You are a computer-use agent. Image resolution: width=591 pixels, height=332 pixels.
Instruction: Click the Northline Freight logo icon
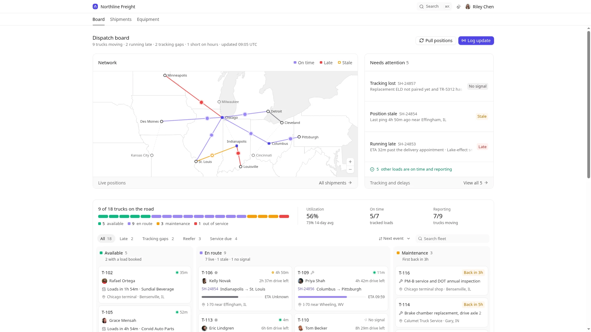point(95,6)
